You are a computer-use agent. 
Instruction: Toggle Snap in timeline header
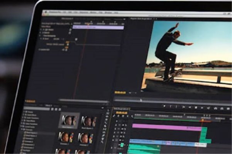click(x=119, y=116)
